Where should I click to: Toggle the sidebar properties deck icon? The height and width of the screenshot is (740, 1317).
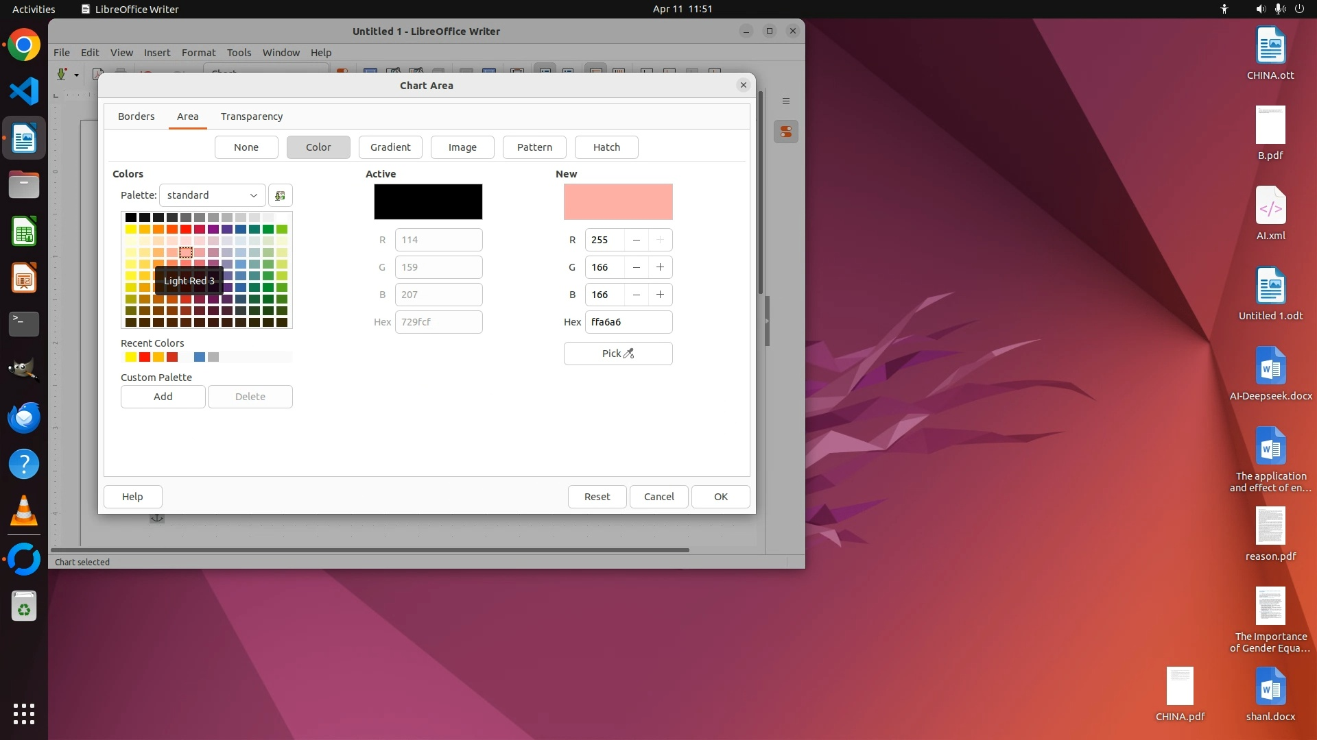[x=786, y=132]
